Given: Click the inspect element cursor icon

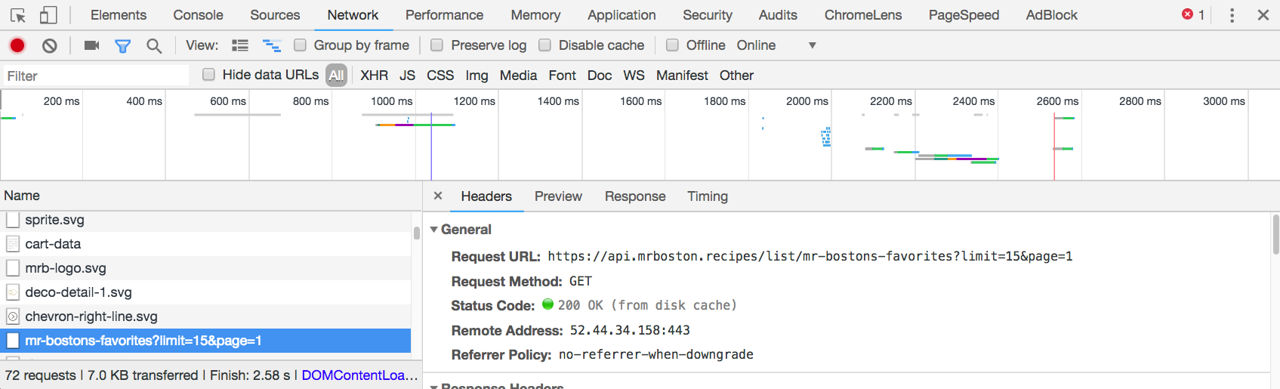Looking at the screenshot, I should click(18, 15).
